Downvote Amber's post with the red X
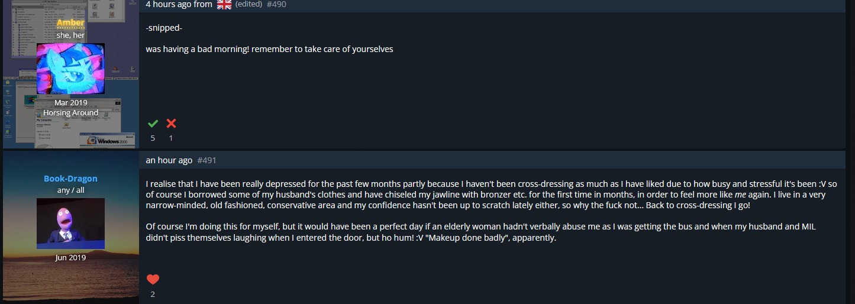This screenshot has width=855, height=304. [171, 124]
